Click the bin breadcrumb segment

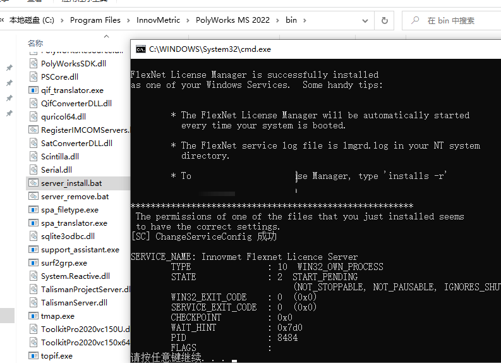point(291,20)
